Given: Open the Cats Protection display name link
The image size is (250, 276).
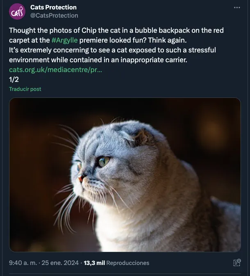Looking at the screenshot, I should pyautogui.click(x=53, y=7).
